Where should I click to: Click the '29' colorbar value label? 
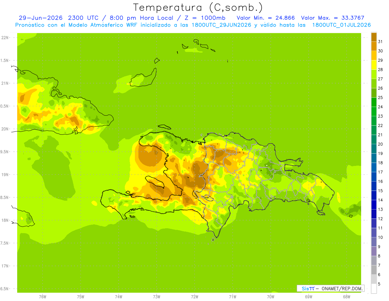[x=380, y=60]
